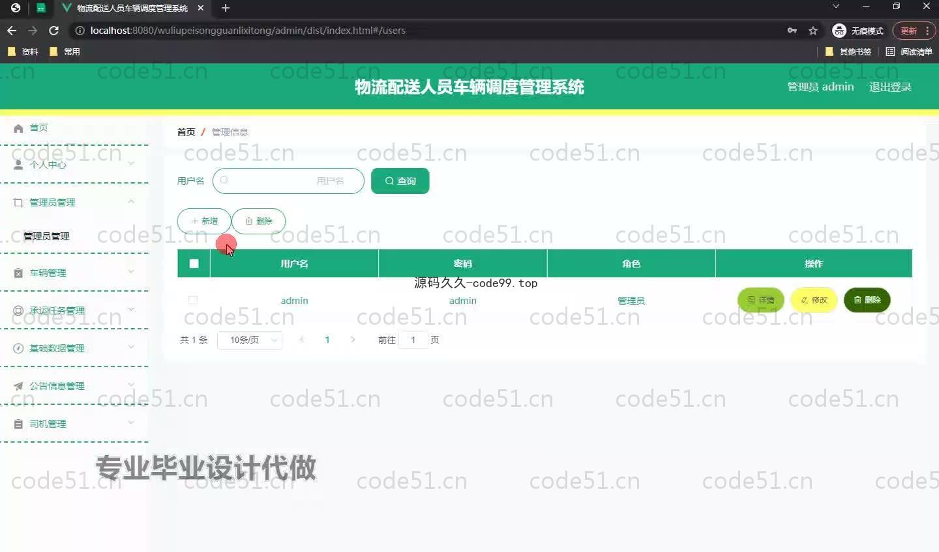The image size is (939, 552).
Task: Open the 阅读清单 reading list
Action: click(909, 51)
